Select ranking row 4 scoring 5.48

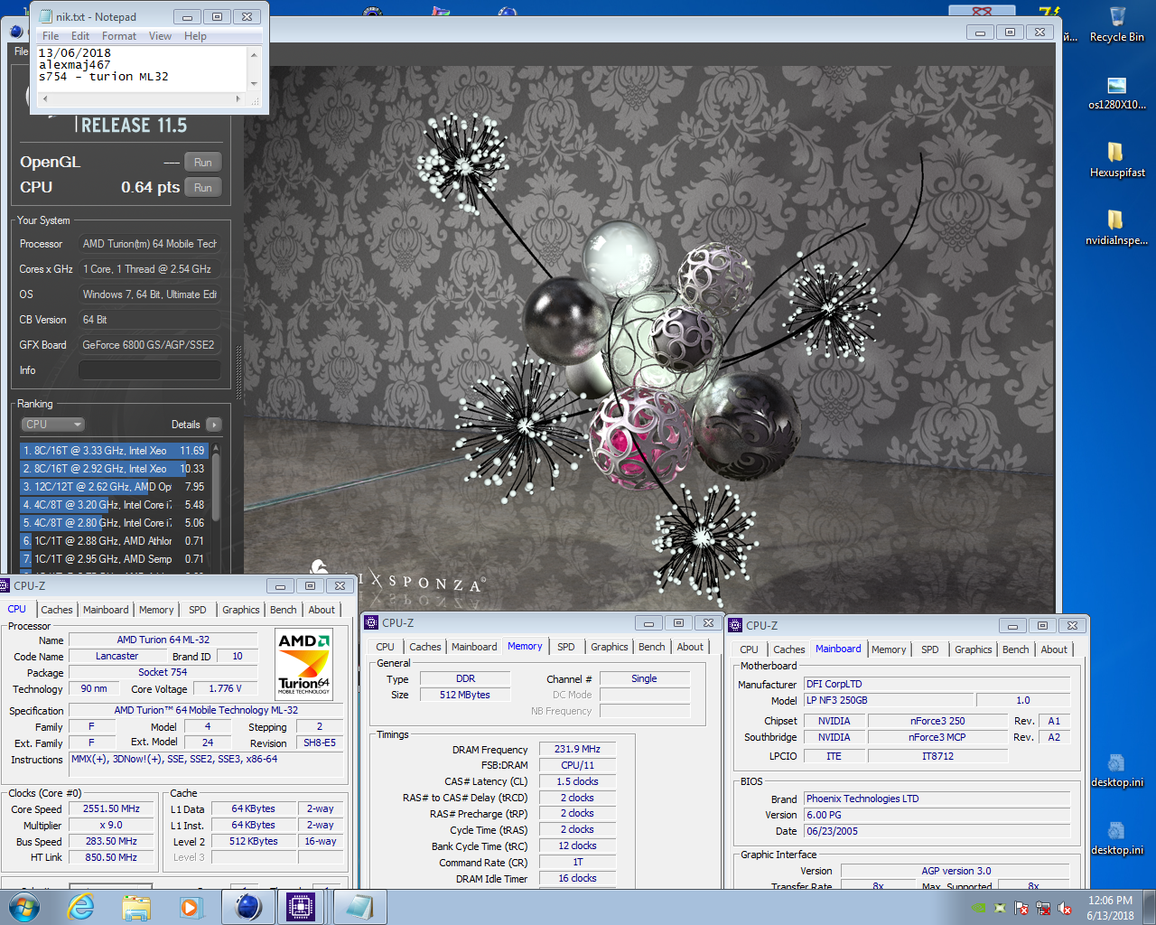pos(115,504)
